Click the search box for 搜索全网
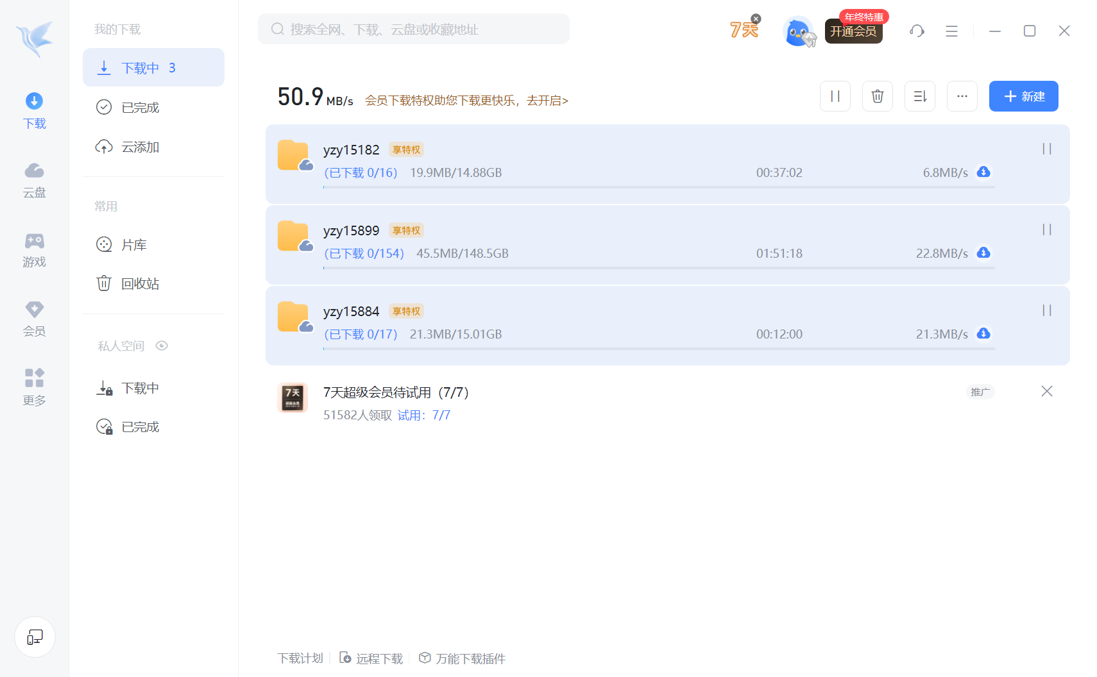 click(x=414, y=29)
